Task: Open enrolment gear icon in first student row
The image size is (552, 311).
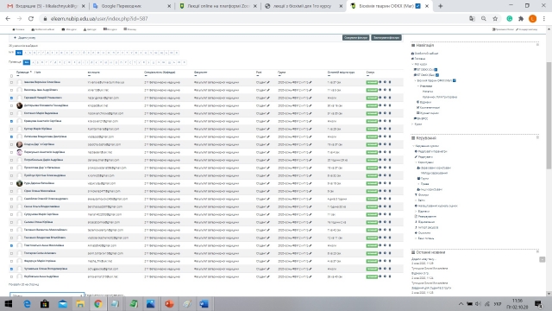Action: point(385,82)
